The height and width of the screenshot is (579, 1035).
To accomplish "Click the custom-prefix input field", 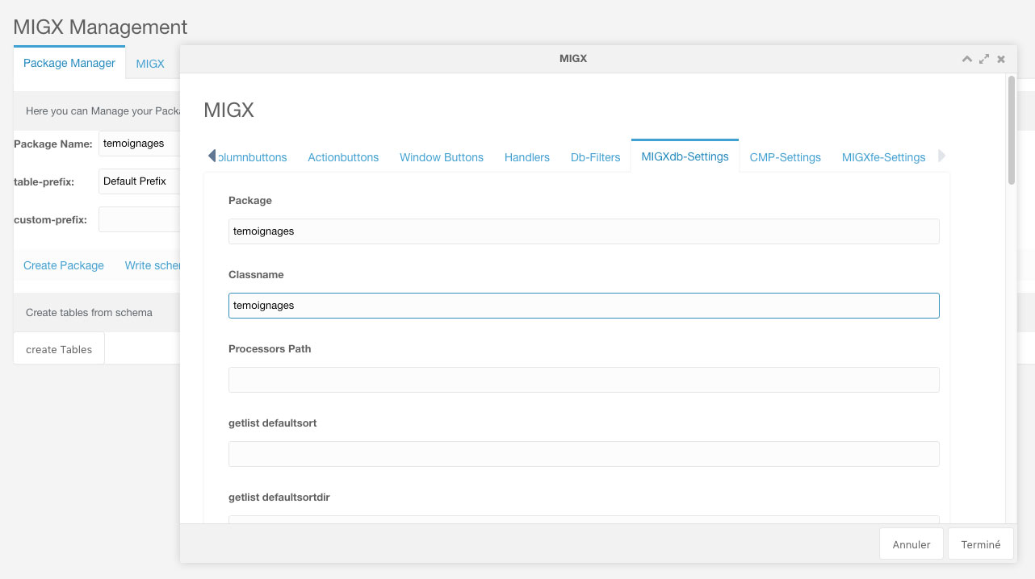I will [140, 219].
